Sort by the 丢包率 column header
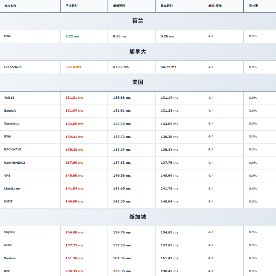Viewport: 276px width, 276px height. (254, 6)
